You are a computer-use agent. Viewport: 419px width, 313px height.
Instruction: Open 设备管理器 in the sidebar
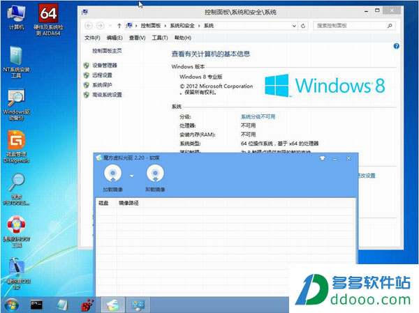pos(105,66)
